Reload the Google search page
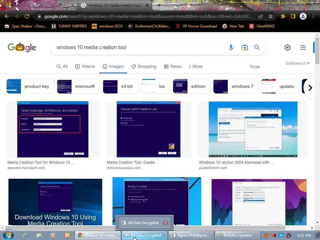Image resolution: width=320 pixels, height=240 pixels. 27,16
